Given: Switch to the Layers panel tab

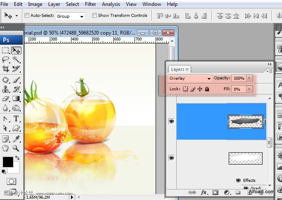Looking at the screenshot, I should (178, 69).
